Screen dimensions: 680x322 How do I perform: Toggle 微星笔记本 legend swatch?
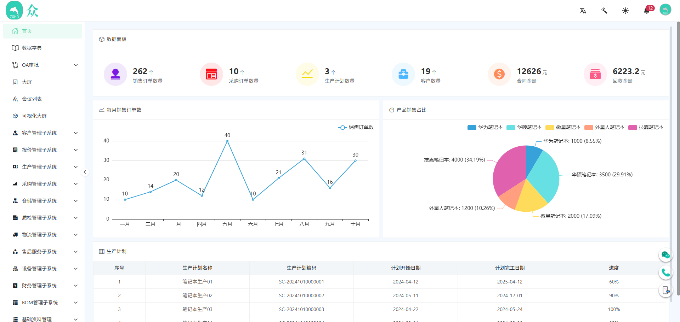coord(550,128)
